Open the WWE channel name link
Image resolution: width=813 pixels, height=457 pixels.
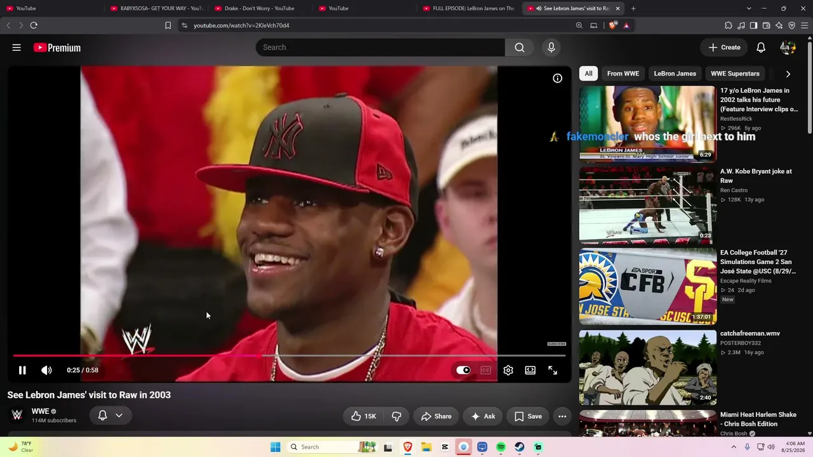pos(40,411)
